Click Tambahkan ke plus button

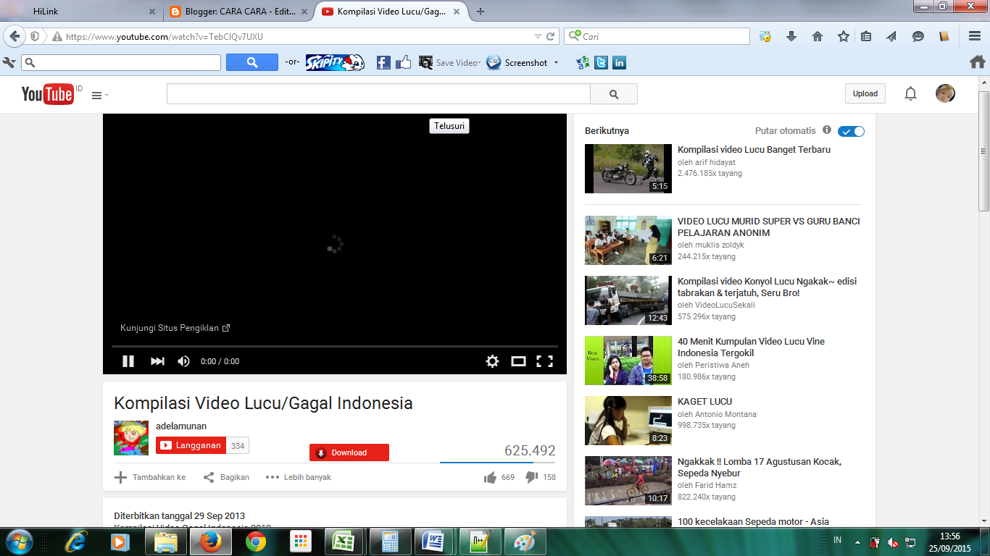(150, 477)
